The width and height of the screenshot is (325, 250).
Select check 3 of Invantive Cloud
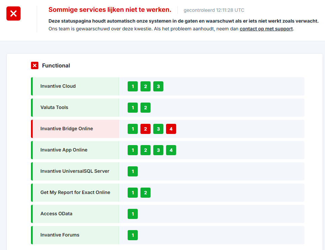tap(158, 86)
